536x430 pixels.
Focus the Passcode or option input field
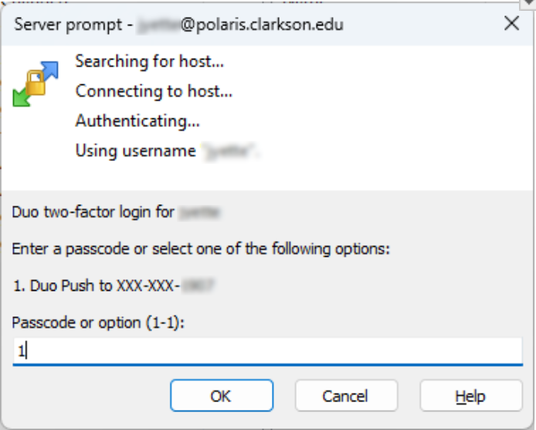267,350
